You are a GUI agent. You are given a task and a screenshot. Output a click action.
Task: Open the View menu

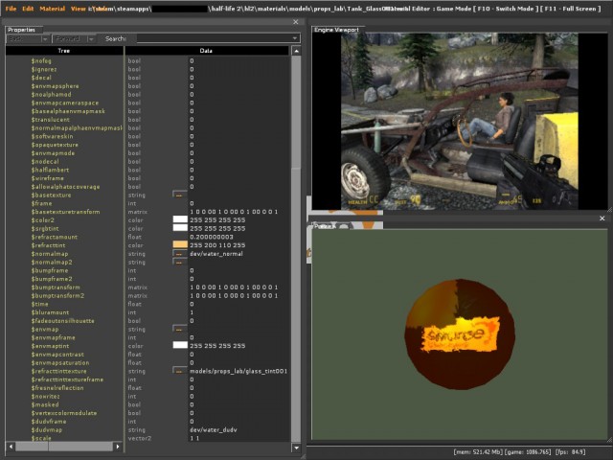click(x=78, y=9)
